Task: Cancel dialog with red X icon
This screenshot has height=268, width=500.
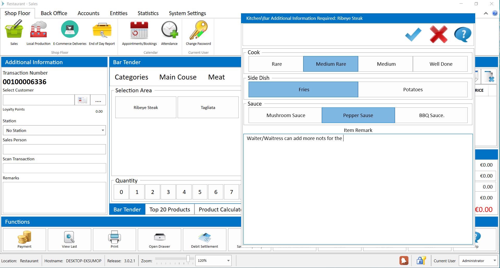Action: 438,34
